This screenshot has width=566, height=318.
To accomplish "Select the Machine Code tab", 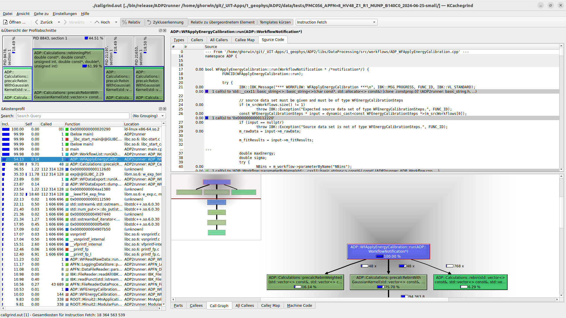I will pos(299,306).
